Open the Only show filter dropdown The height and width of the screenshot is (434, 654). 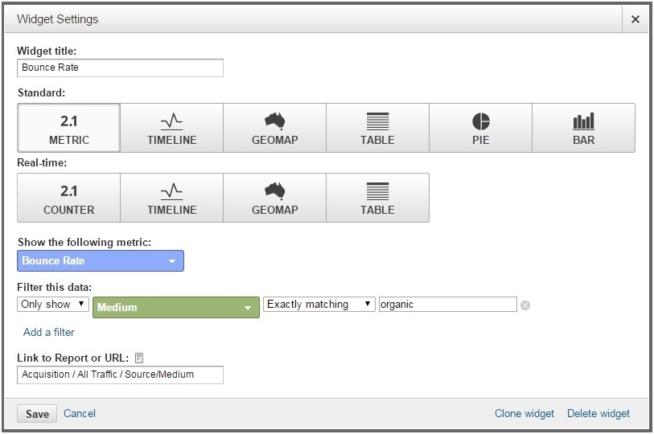tap(53, 305)
